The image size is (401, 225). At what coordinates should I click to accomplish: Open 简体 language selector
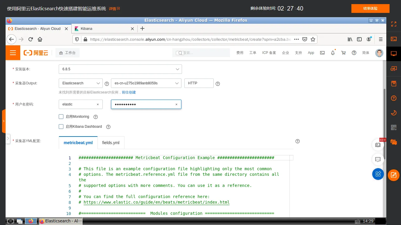pos(366,53)
